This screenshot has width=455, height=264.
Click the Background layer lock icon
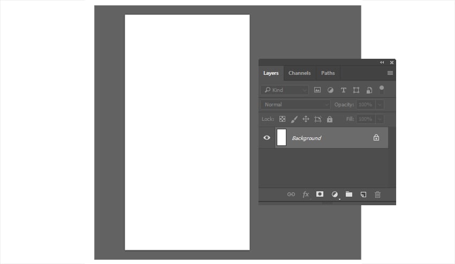pos(376,138)
